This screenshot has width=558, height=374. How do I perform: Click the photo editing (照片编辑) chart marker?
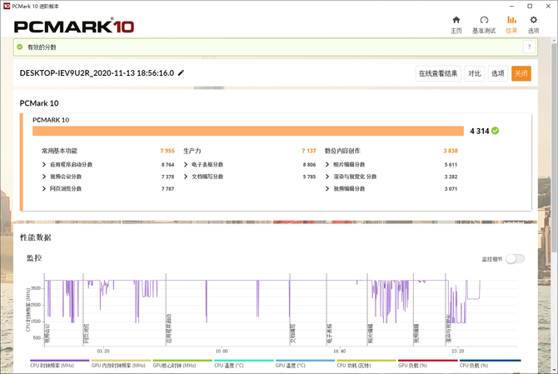370,333
